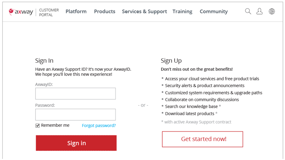Expand the Services & Support menu

144,11
